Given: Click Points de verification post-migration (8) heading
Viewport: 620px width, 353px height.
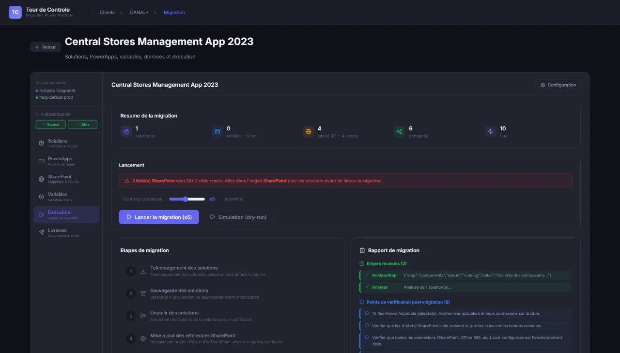Looking at the screenshot, I should point(408,302).
